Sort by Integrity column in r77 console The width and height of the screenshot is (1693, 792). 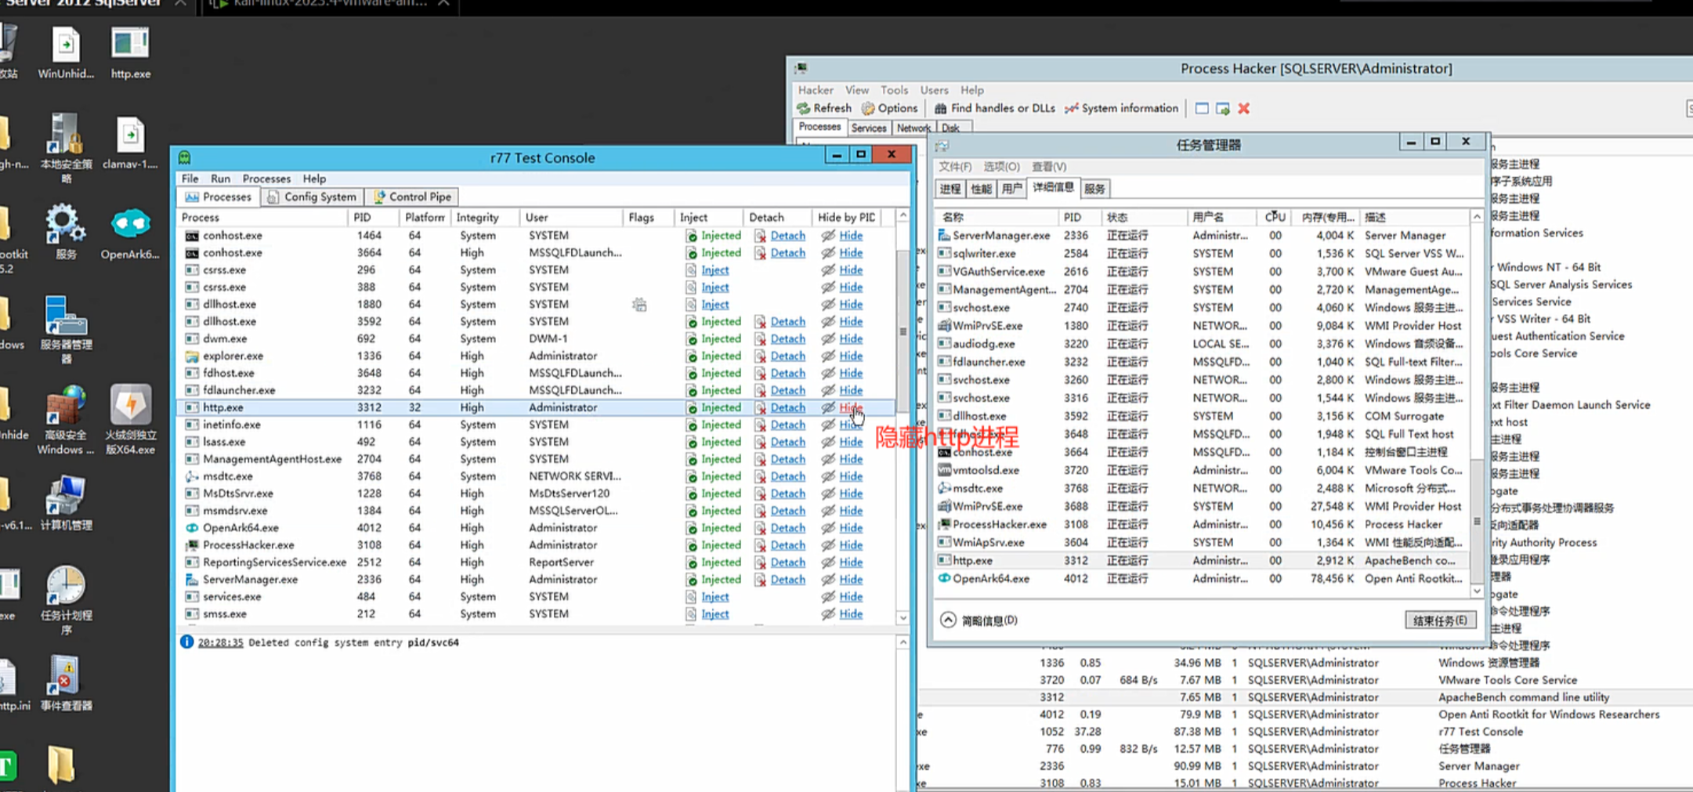click(484, 217)
